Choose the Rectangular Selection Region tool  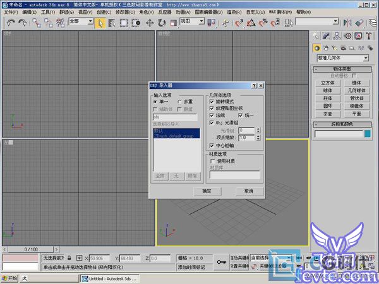pyautogui.click(x=124, y=23)
